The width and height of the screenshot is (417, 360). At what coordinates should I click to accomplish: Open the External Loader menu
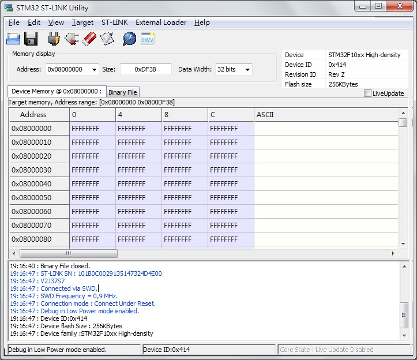coord(161,22)
